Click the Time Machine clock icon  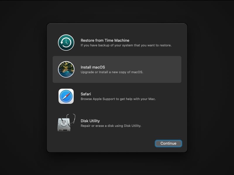pos(66,43)
